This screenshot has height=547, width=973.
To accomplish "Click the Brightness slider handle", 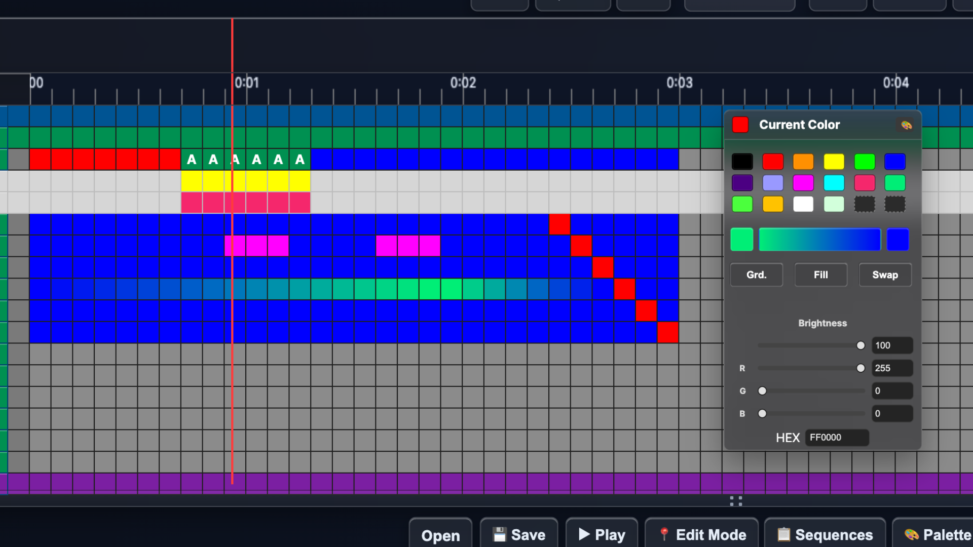I will (860, 345).
